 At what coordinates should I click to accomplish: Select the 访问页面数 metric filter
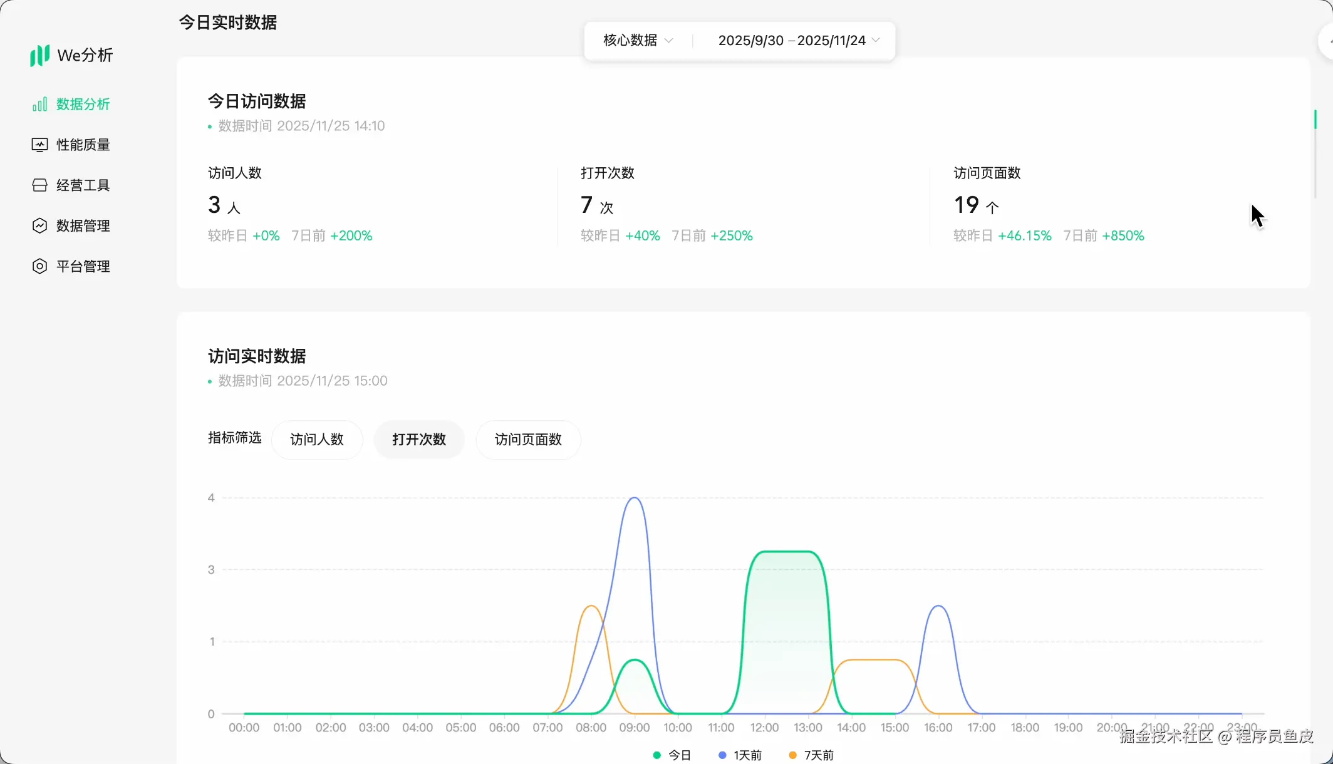pos(528,440)
